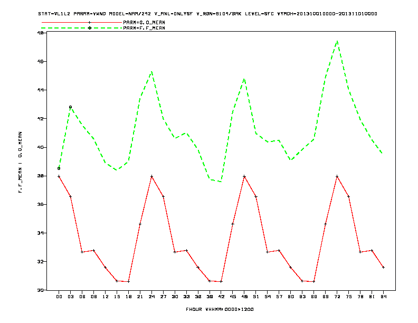
Task: Click x-axis tick label 27
Action: pos(163,297)
